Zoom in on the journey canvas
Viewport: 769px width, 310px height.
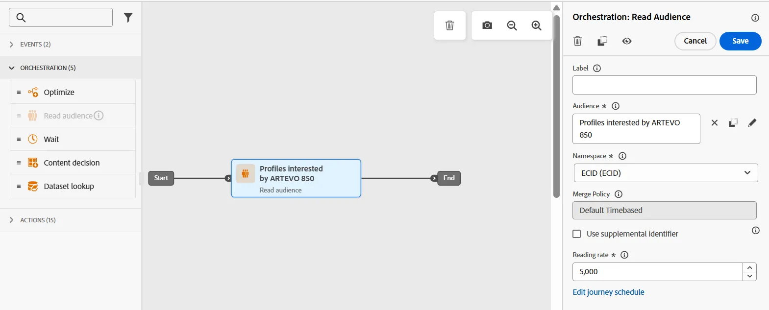coord(537,25)
